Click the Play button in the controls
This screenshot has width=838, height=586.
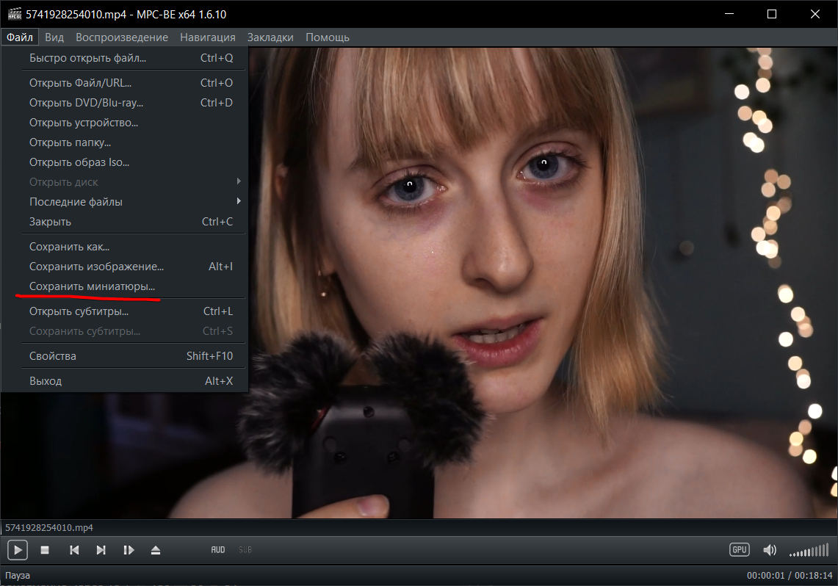[18, 550]
